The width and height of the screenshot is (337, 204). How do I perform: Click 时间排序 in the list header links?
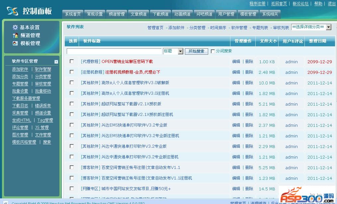[x=218, y=27]
